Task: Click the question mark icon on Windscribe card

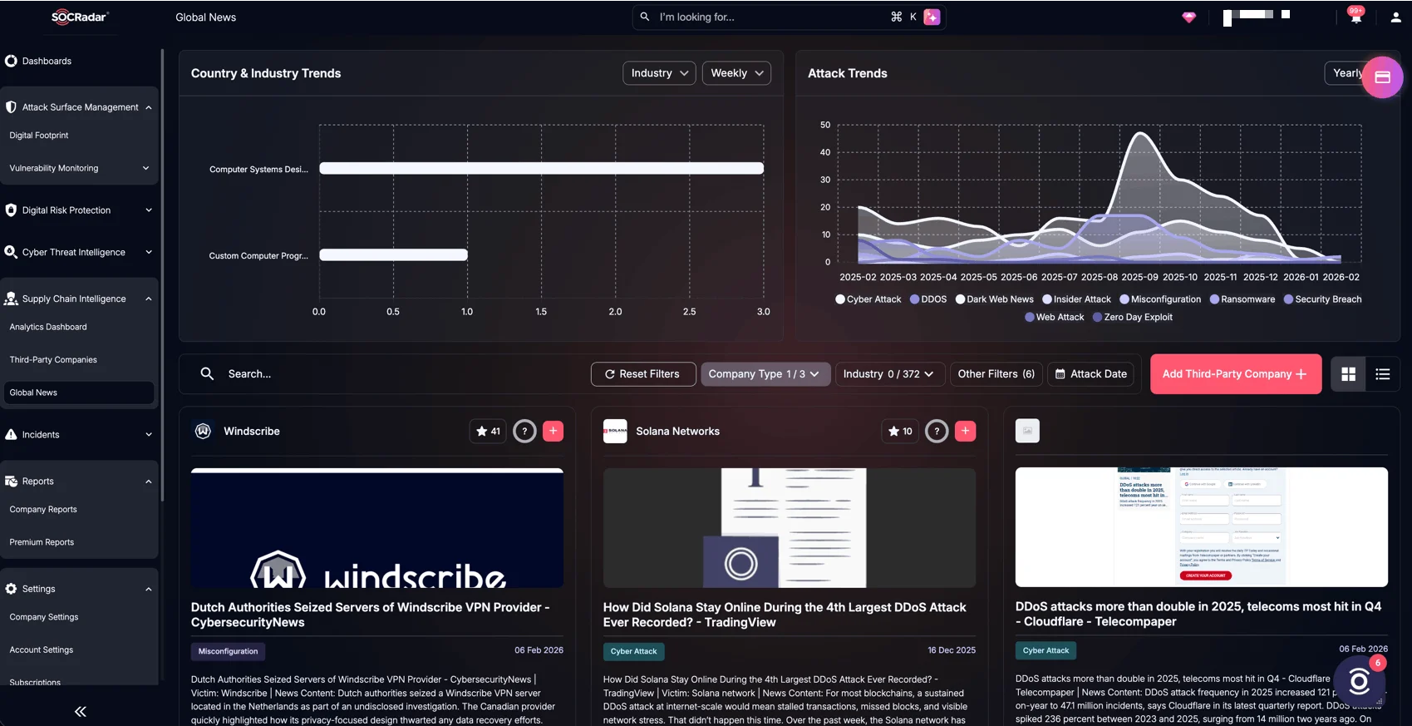Action: tap(524, 431)
